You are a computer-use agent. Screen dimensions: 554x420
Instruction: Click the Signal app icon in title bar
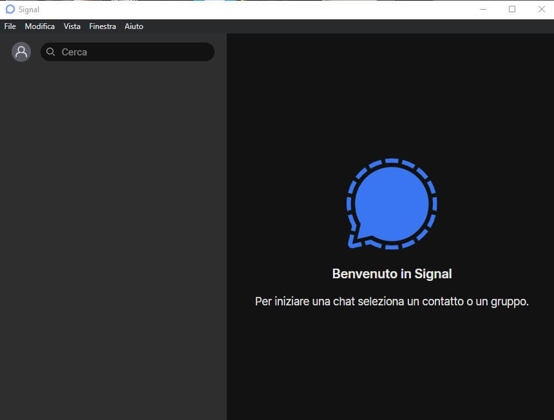click(10, 10)
